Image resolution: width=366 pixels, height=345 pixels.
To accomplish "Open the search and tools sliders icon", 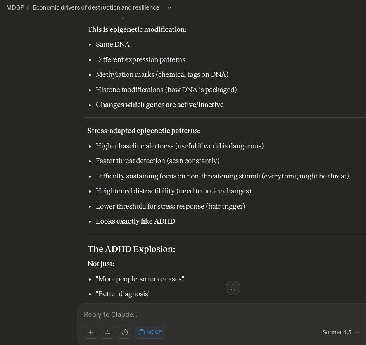I will click(x=108, y=332).
